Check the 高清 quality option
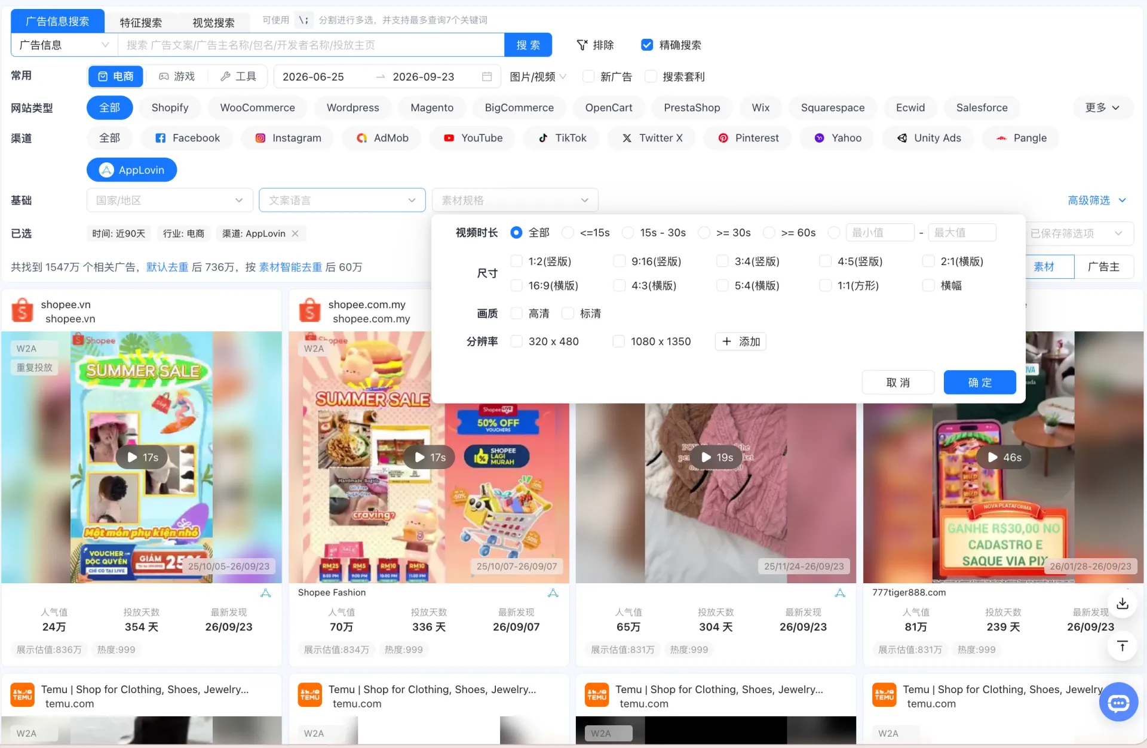 [517, 313]
